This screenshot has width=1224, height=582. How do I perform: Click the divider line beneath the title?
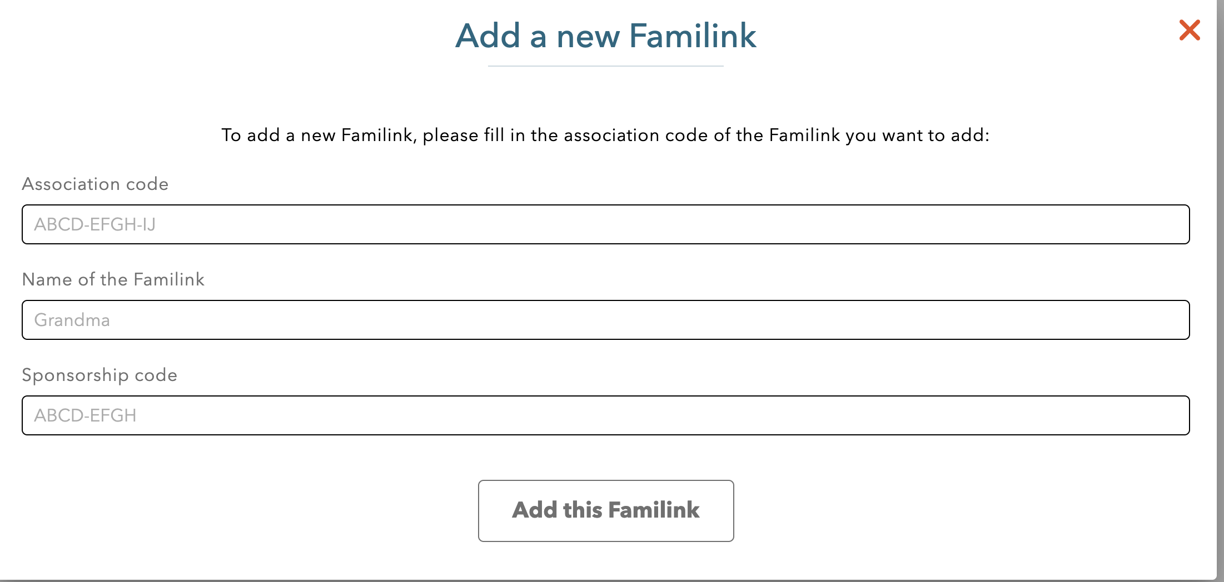[605, 66]
